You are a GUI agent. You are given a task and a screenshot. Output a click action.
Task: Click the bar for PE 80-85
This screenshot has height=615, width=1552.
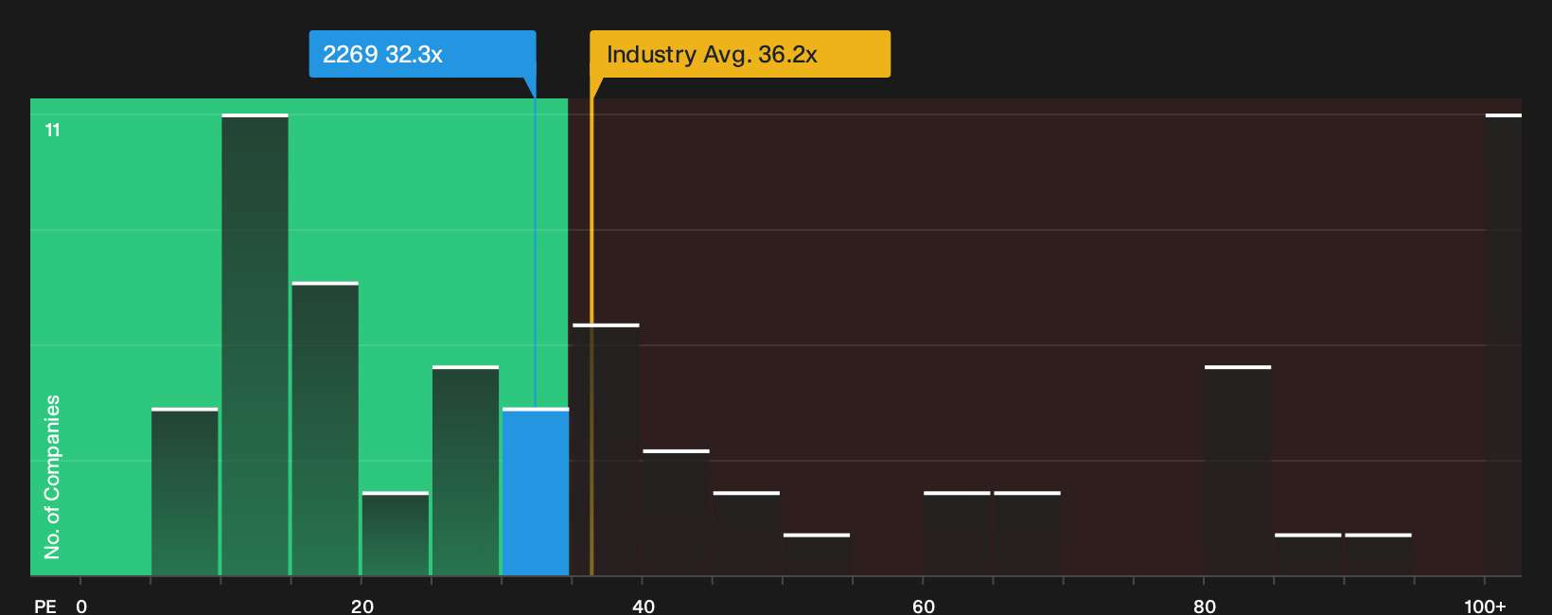tap(1238, 470)
